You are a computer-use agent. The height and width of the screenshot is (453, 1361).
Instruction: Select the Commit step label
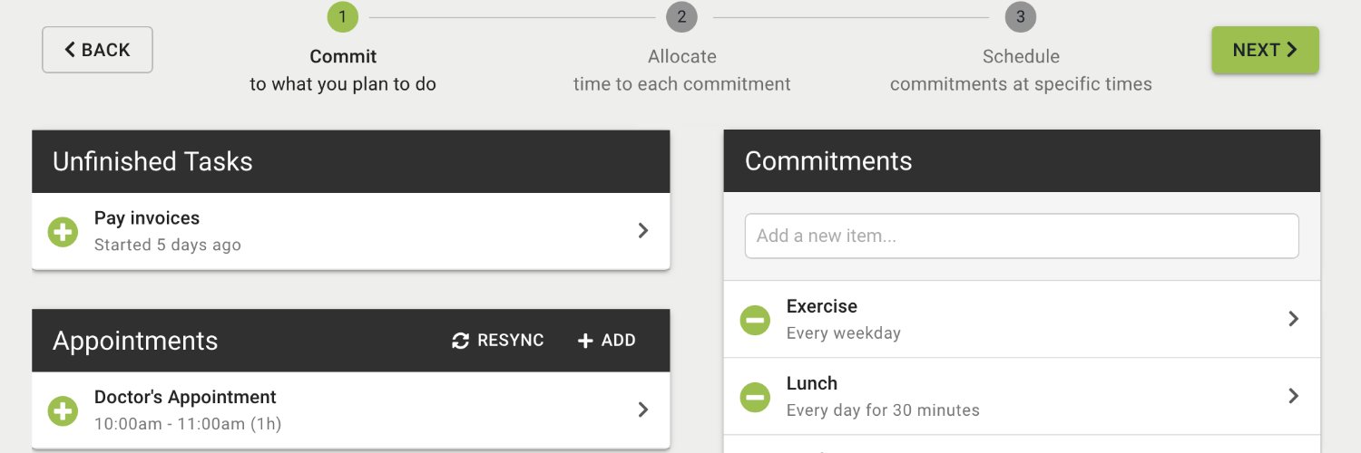[343, 57]
